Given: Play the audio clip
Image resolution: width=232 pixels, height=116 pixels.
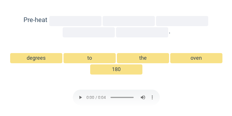Looking at the screenshot, I should click(x=81, y=97).
